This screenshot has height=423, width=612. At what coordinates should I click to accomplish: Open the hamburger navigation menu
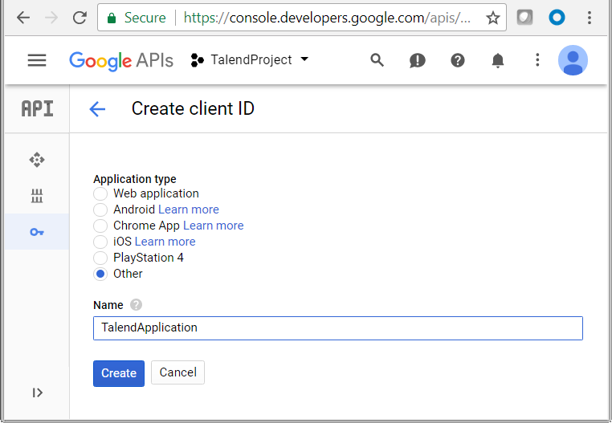click(x=37, y=60)
